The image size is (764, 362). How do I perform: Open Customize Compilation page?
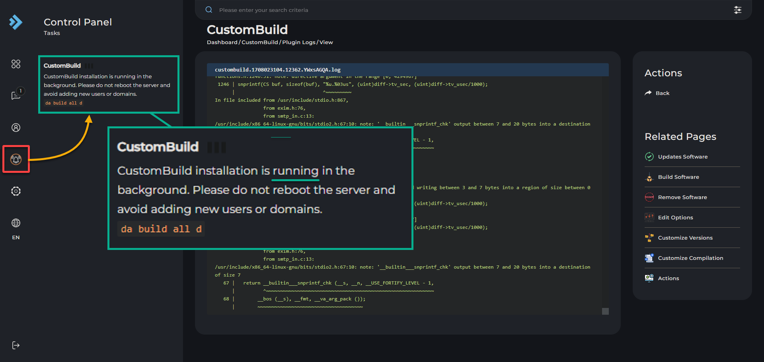(x=692, y=258)
